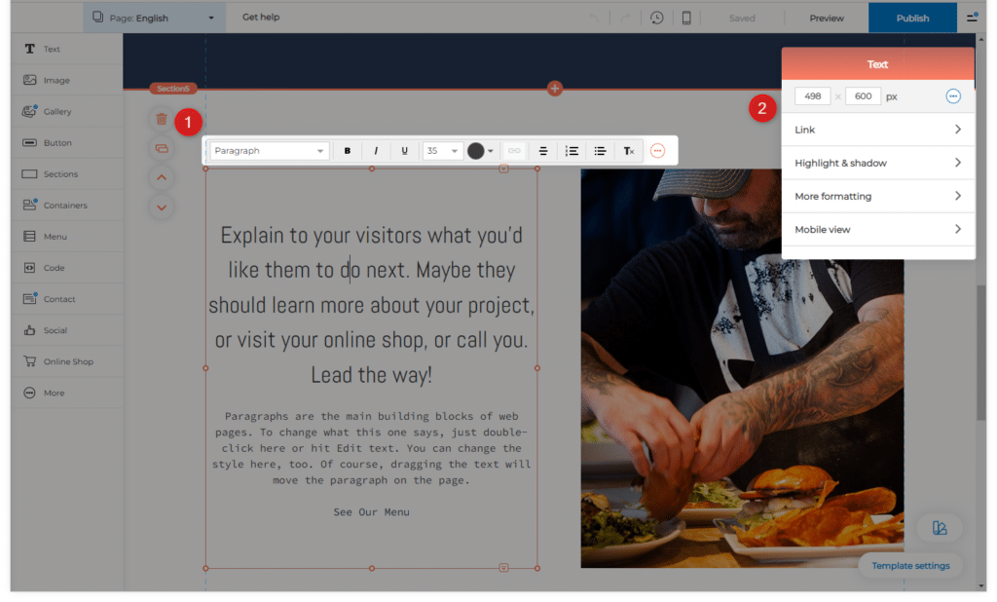Click the width field showing 498

pos(812,96)
